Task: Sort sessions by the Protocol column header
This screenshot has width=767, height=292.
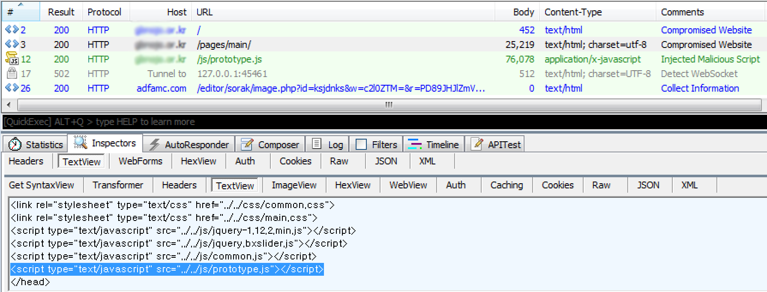Action: pyautogui.click(x=106, y=12)
